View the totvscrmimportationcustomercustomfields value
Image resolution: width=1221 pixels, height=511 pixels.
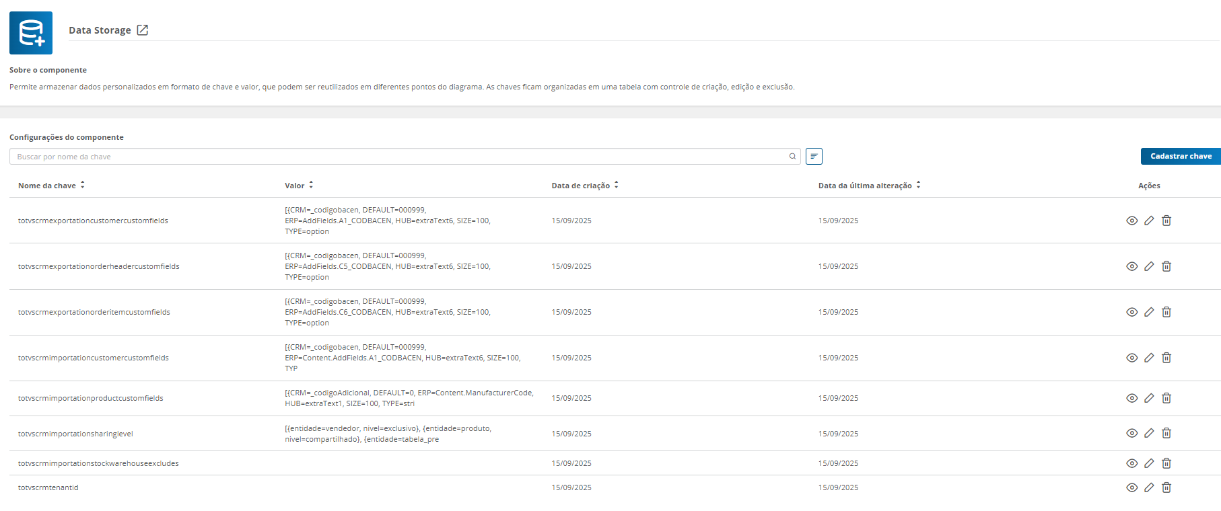(1131, 358)
